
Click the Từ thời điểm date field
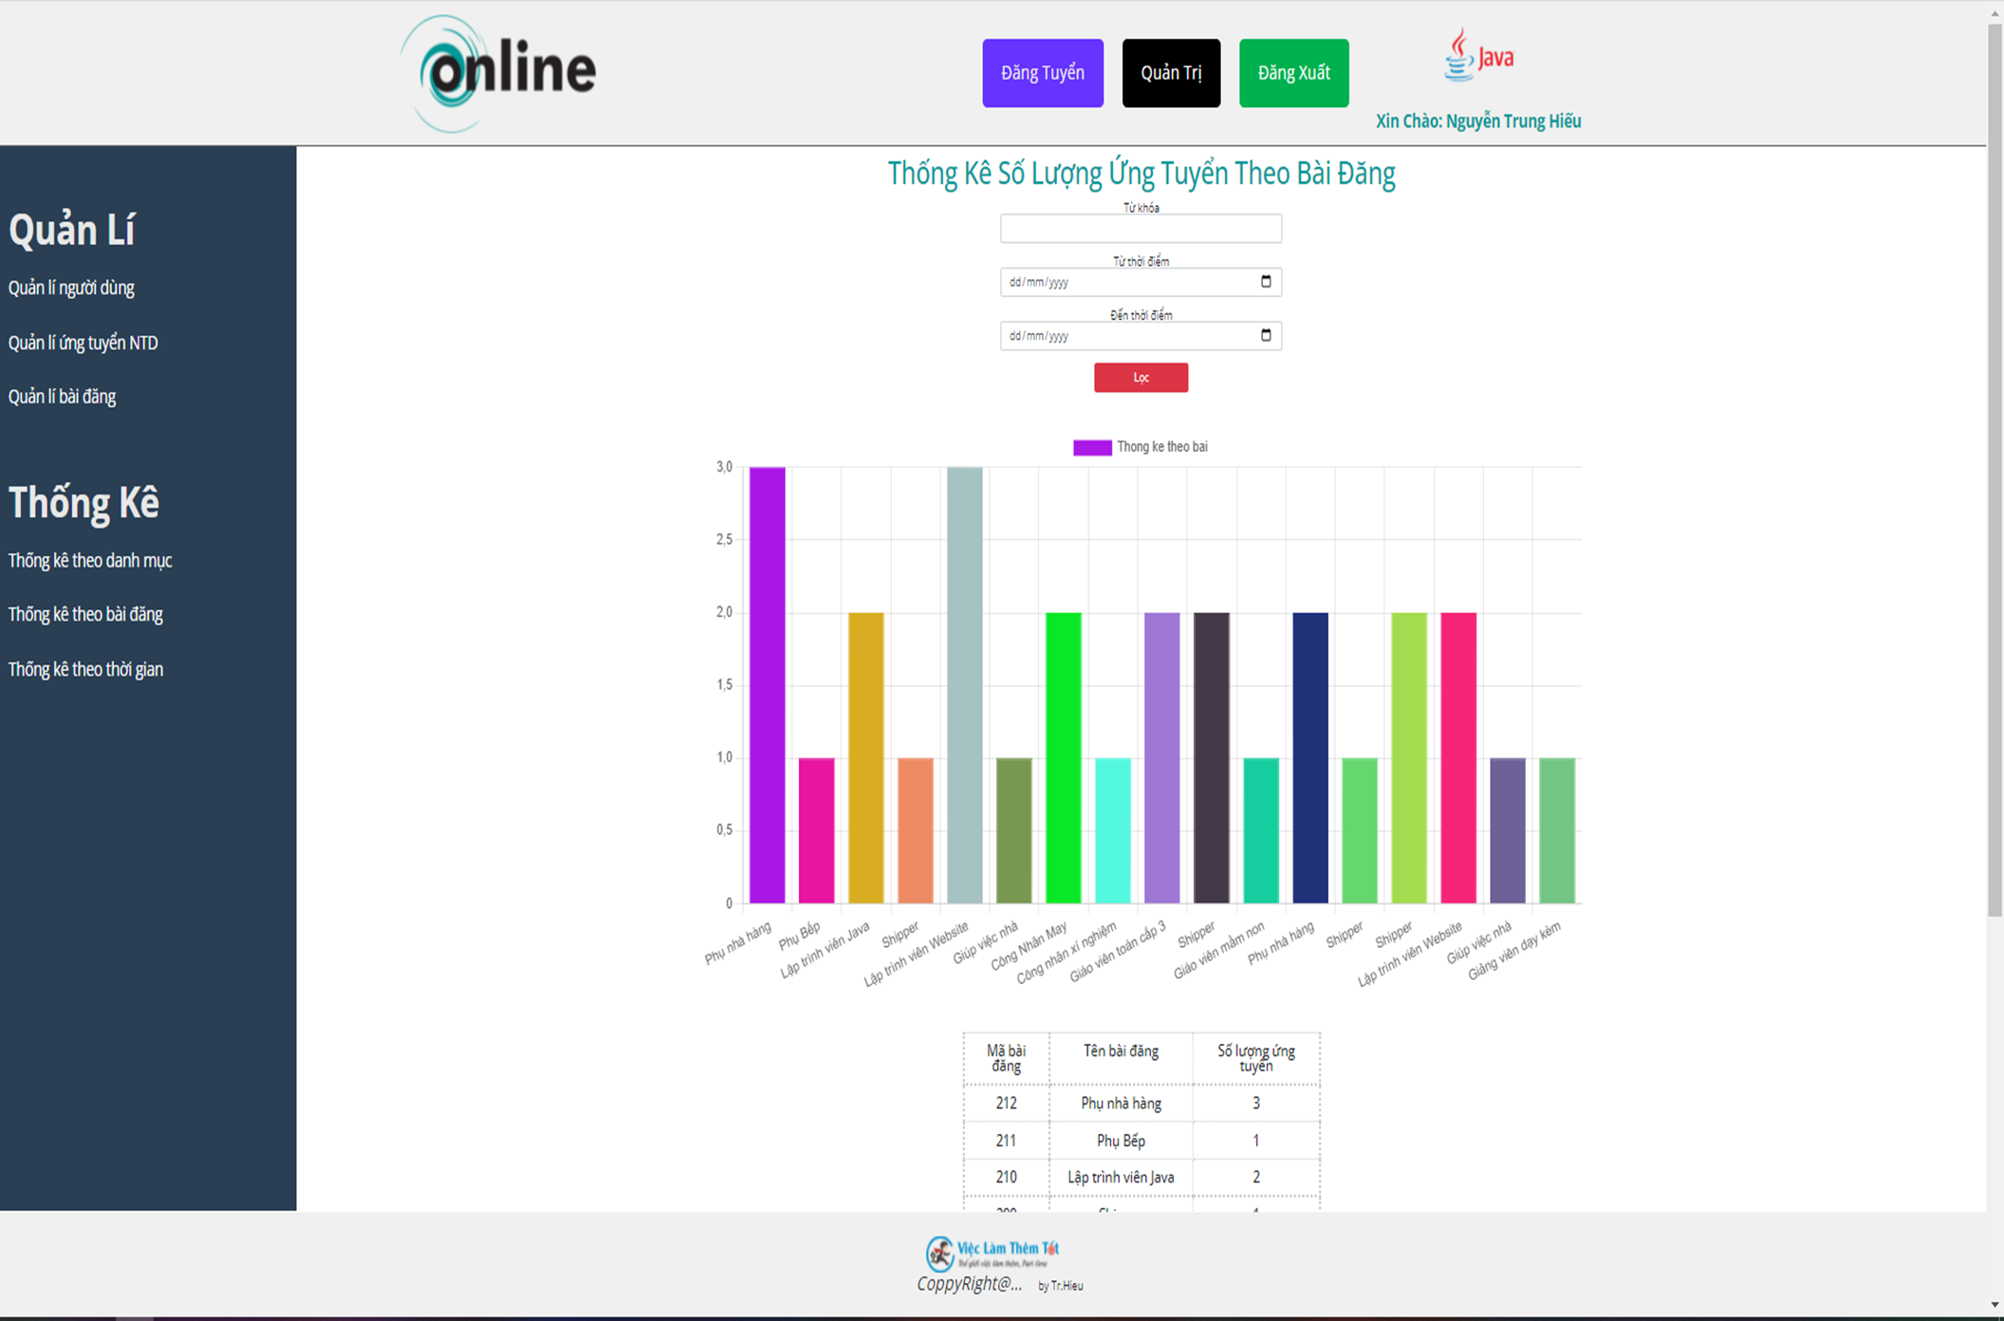[1141, 282]
